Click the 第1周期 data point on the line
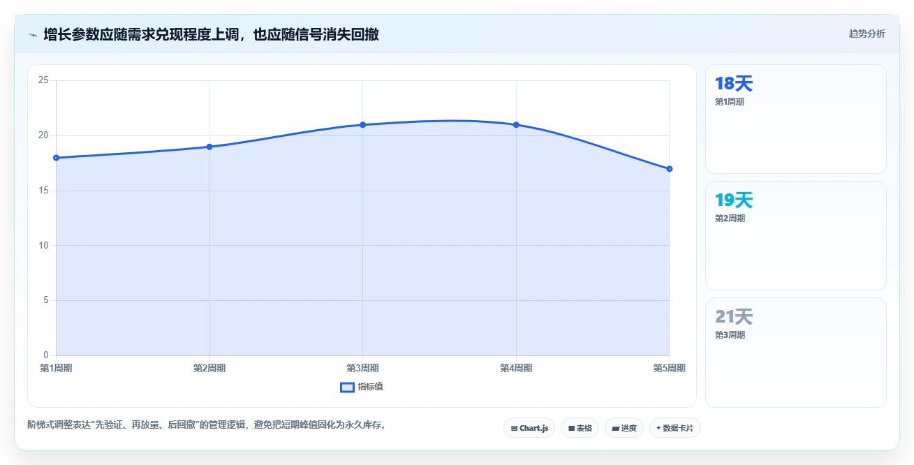This screenshot has width=914, height=465. 56,158
